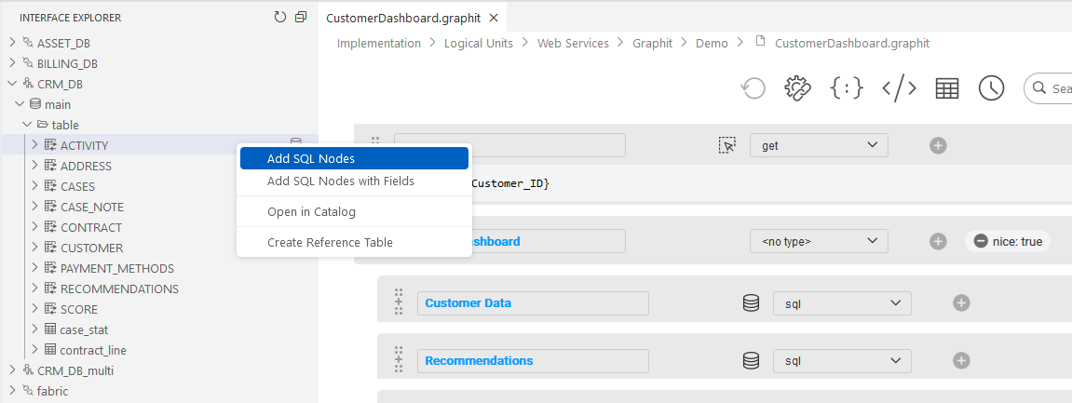Click the plus icon on Customer Data row
The height and width of the screenshot is (403, 1072).
(961, 303)
